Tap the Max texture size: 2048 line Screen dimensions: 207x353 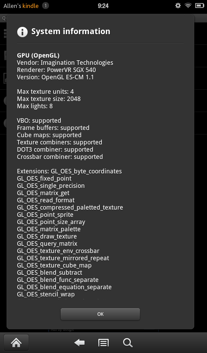[49, 99]
